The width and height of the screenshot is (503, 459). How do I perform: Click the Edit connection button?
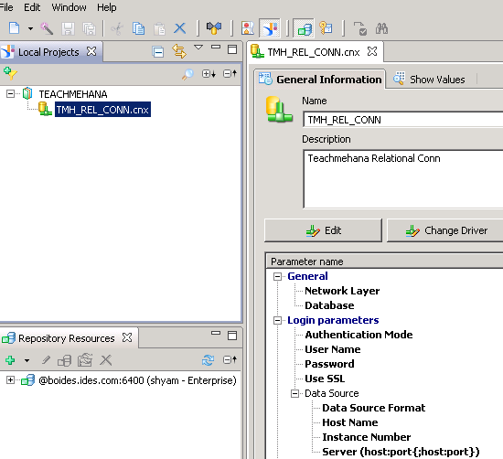pyautogui.click(x=323, y=230)
